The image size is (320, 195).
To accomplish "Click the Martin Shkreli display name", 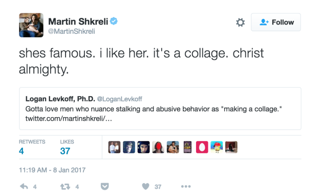I will 78,21.
